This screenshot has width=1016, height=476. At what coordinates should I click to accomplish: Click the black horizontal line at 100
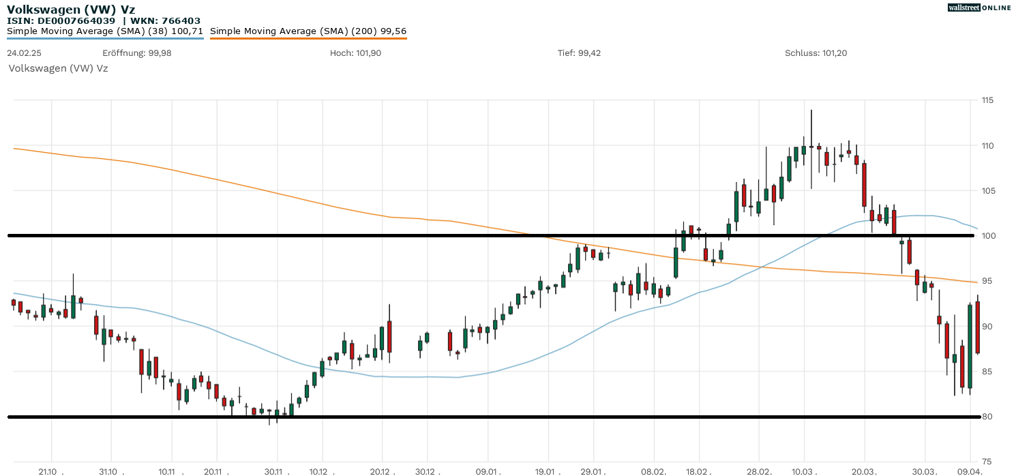point(477,236)
